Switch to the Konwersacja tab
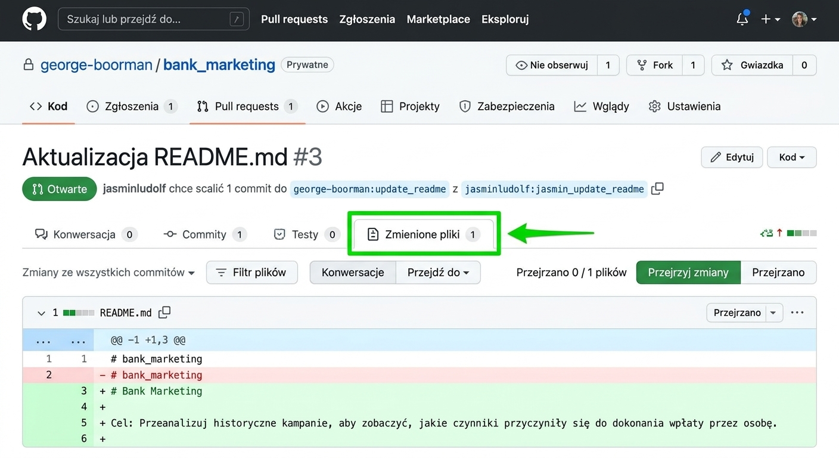839x458 pixels. pyautogui.click(x=86, y=234)
